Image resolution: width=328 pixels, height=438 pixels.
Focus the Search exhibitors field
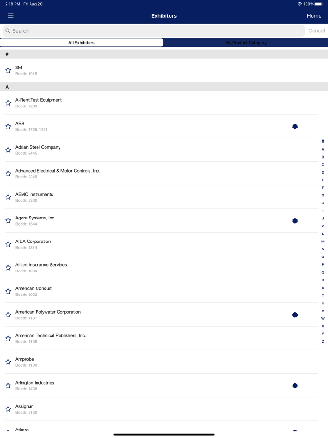[x=155, y=31]
